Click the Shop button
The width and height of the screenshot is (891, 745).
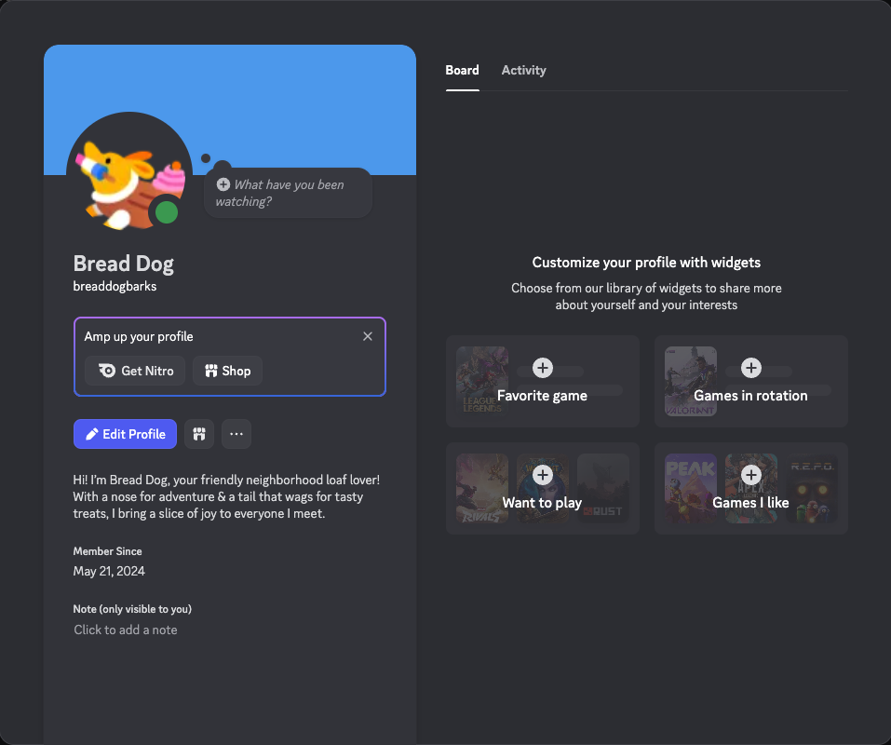click(x=227, y=371)
